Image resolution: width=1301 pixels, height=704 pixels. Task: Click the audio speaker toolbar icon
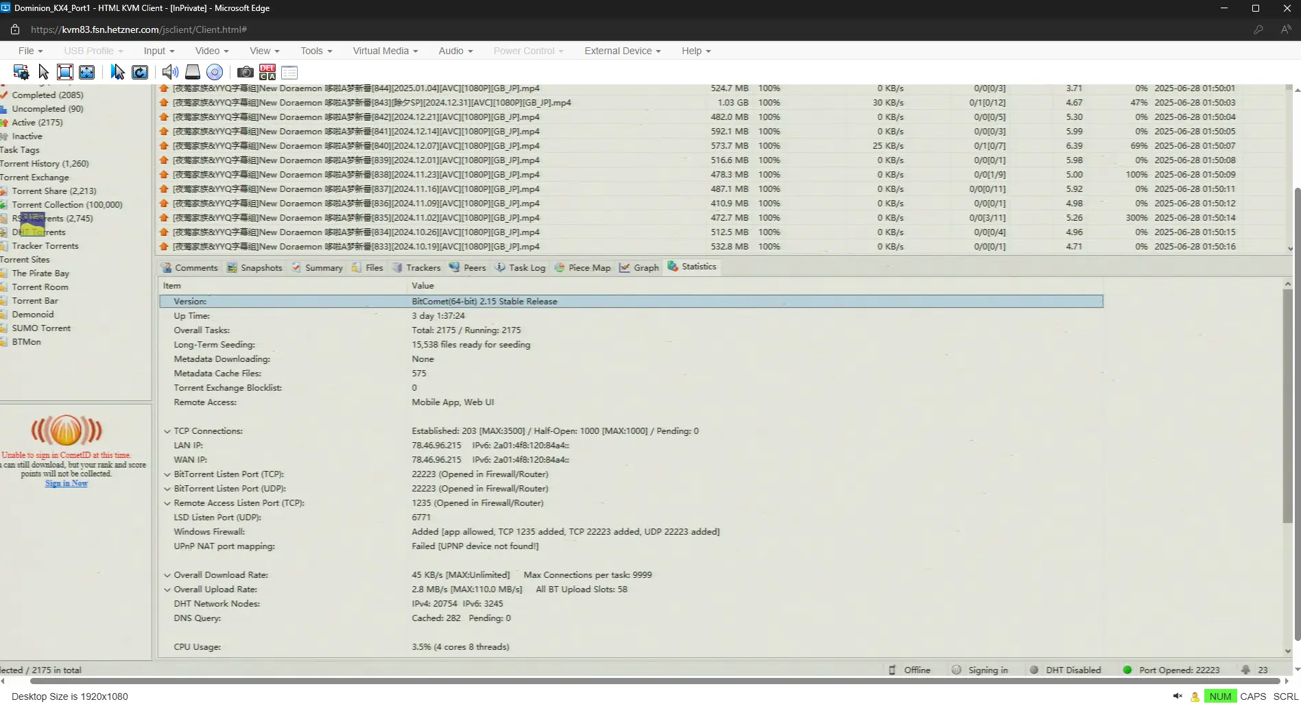click(170, 72)
